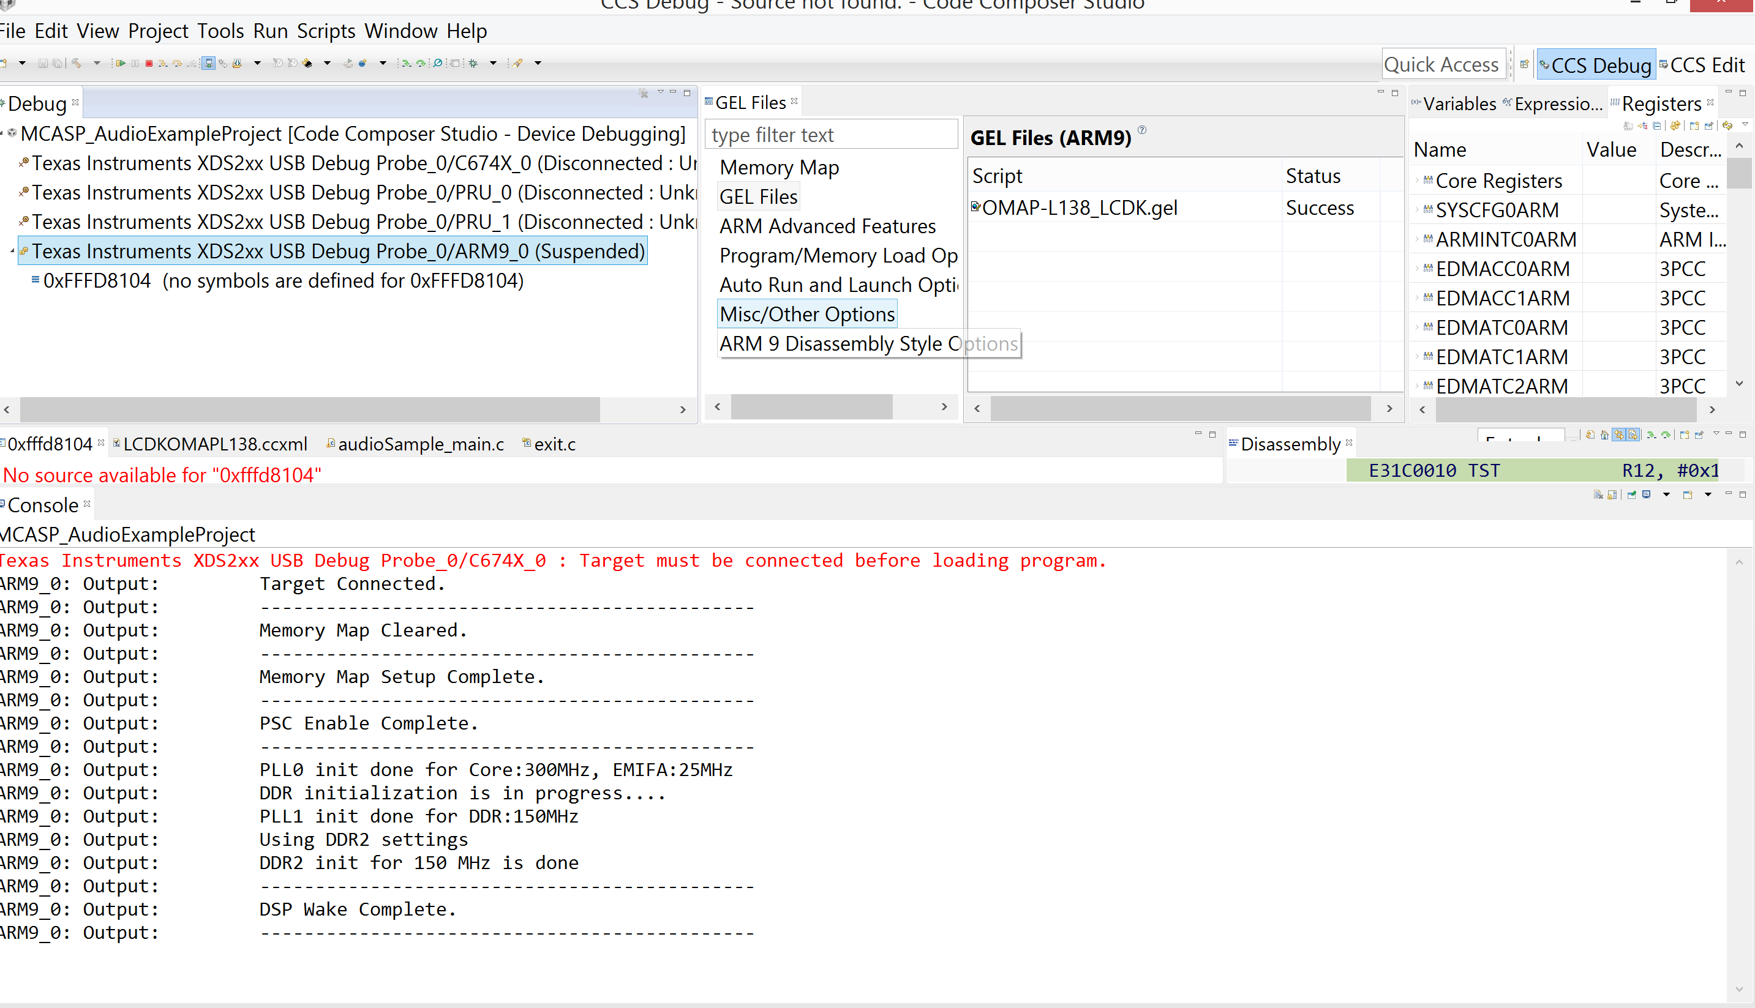The image size is (1755, 1008).
Task: Click the Build hammer icon
Action: [76, 63]
